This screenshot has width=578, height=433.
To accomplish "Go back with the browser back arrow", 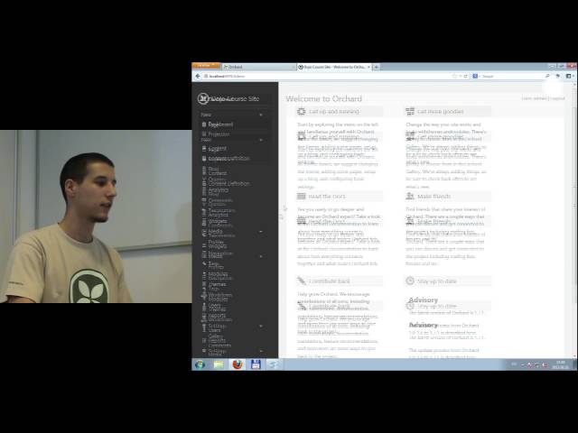I will (198, 76).
